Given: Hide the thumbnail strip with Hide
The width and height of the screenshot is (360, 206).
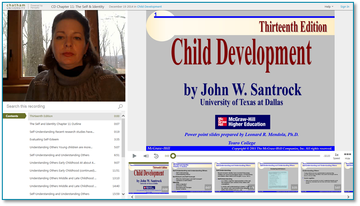Looking at the screenshot, I should 347,156.
